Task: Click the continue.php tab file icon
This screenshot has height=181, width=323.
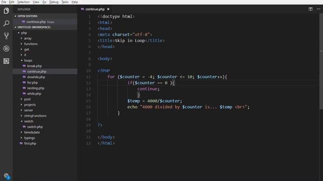Action: (82, 9)
